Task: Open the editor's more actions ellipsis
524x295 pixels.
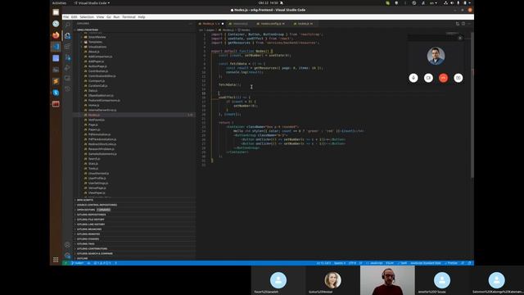Action: click(469, 24)
